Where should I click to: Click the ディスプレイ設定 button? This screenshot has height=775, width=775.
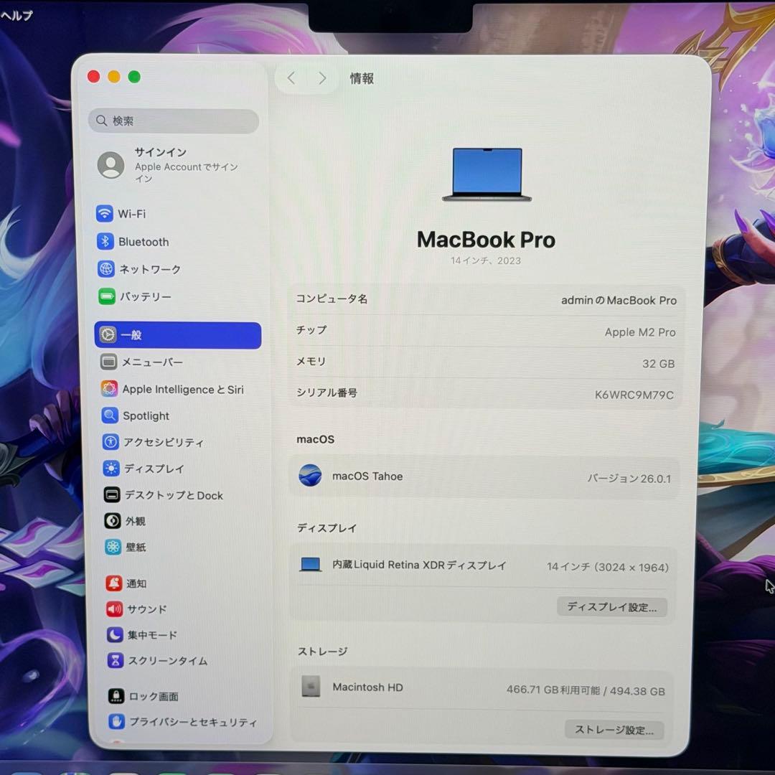(611, 607)
